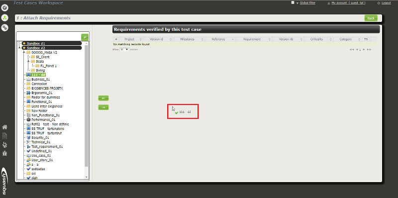Open the green tree-structure workspace icon
398x198 pixels.
[x=5, y=18]
